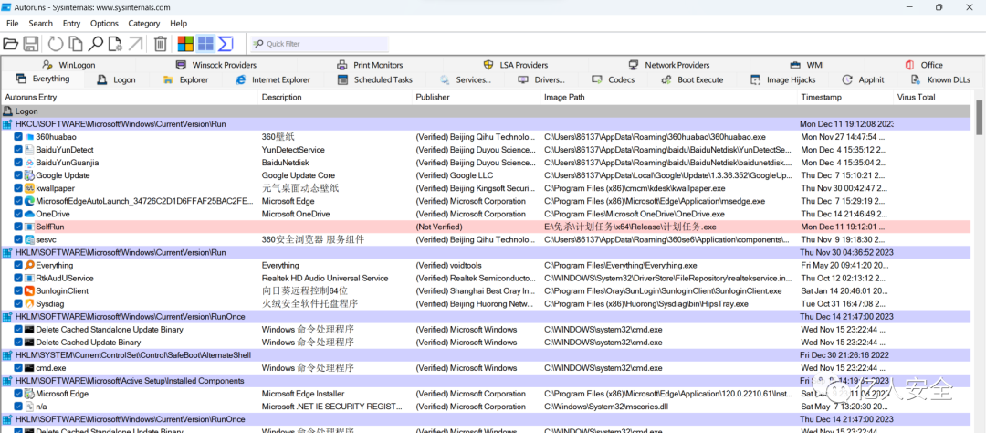Click the Copy toolbar icon
986x433 pixels.
coord(76,44)
